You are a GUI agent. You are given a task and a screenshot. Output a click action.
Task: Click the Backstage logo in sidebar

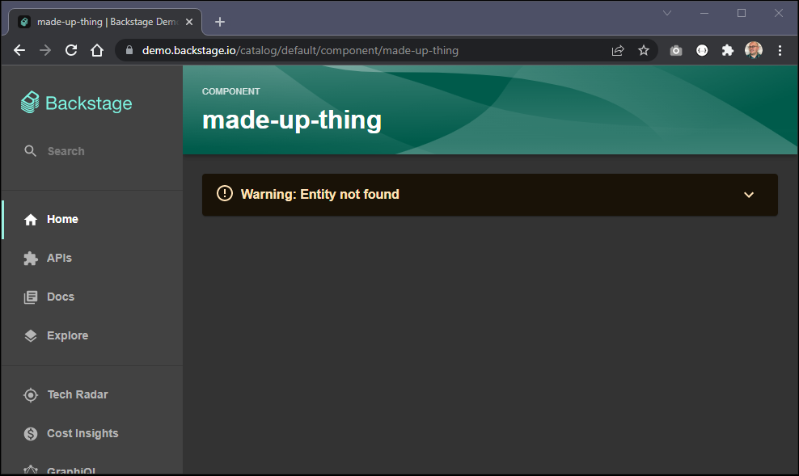pyautogui.click(x=77, y=103)
